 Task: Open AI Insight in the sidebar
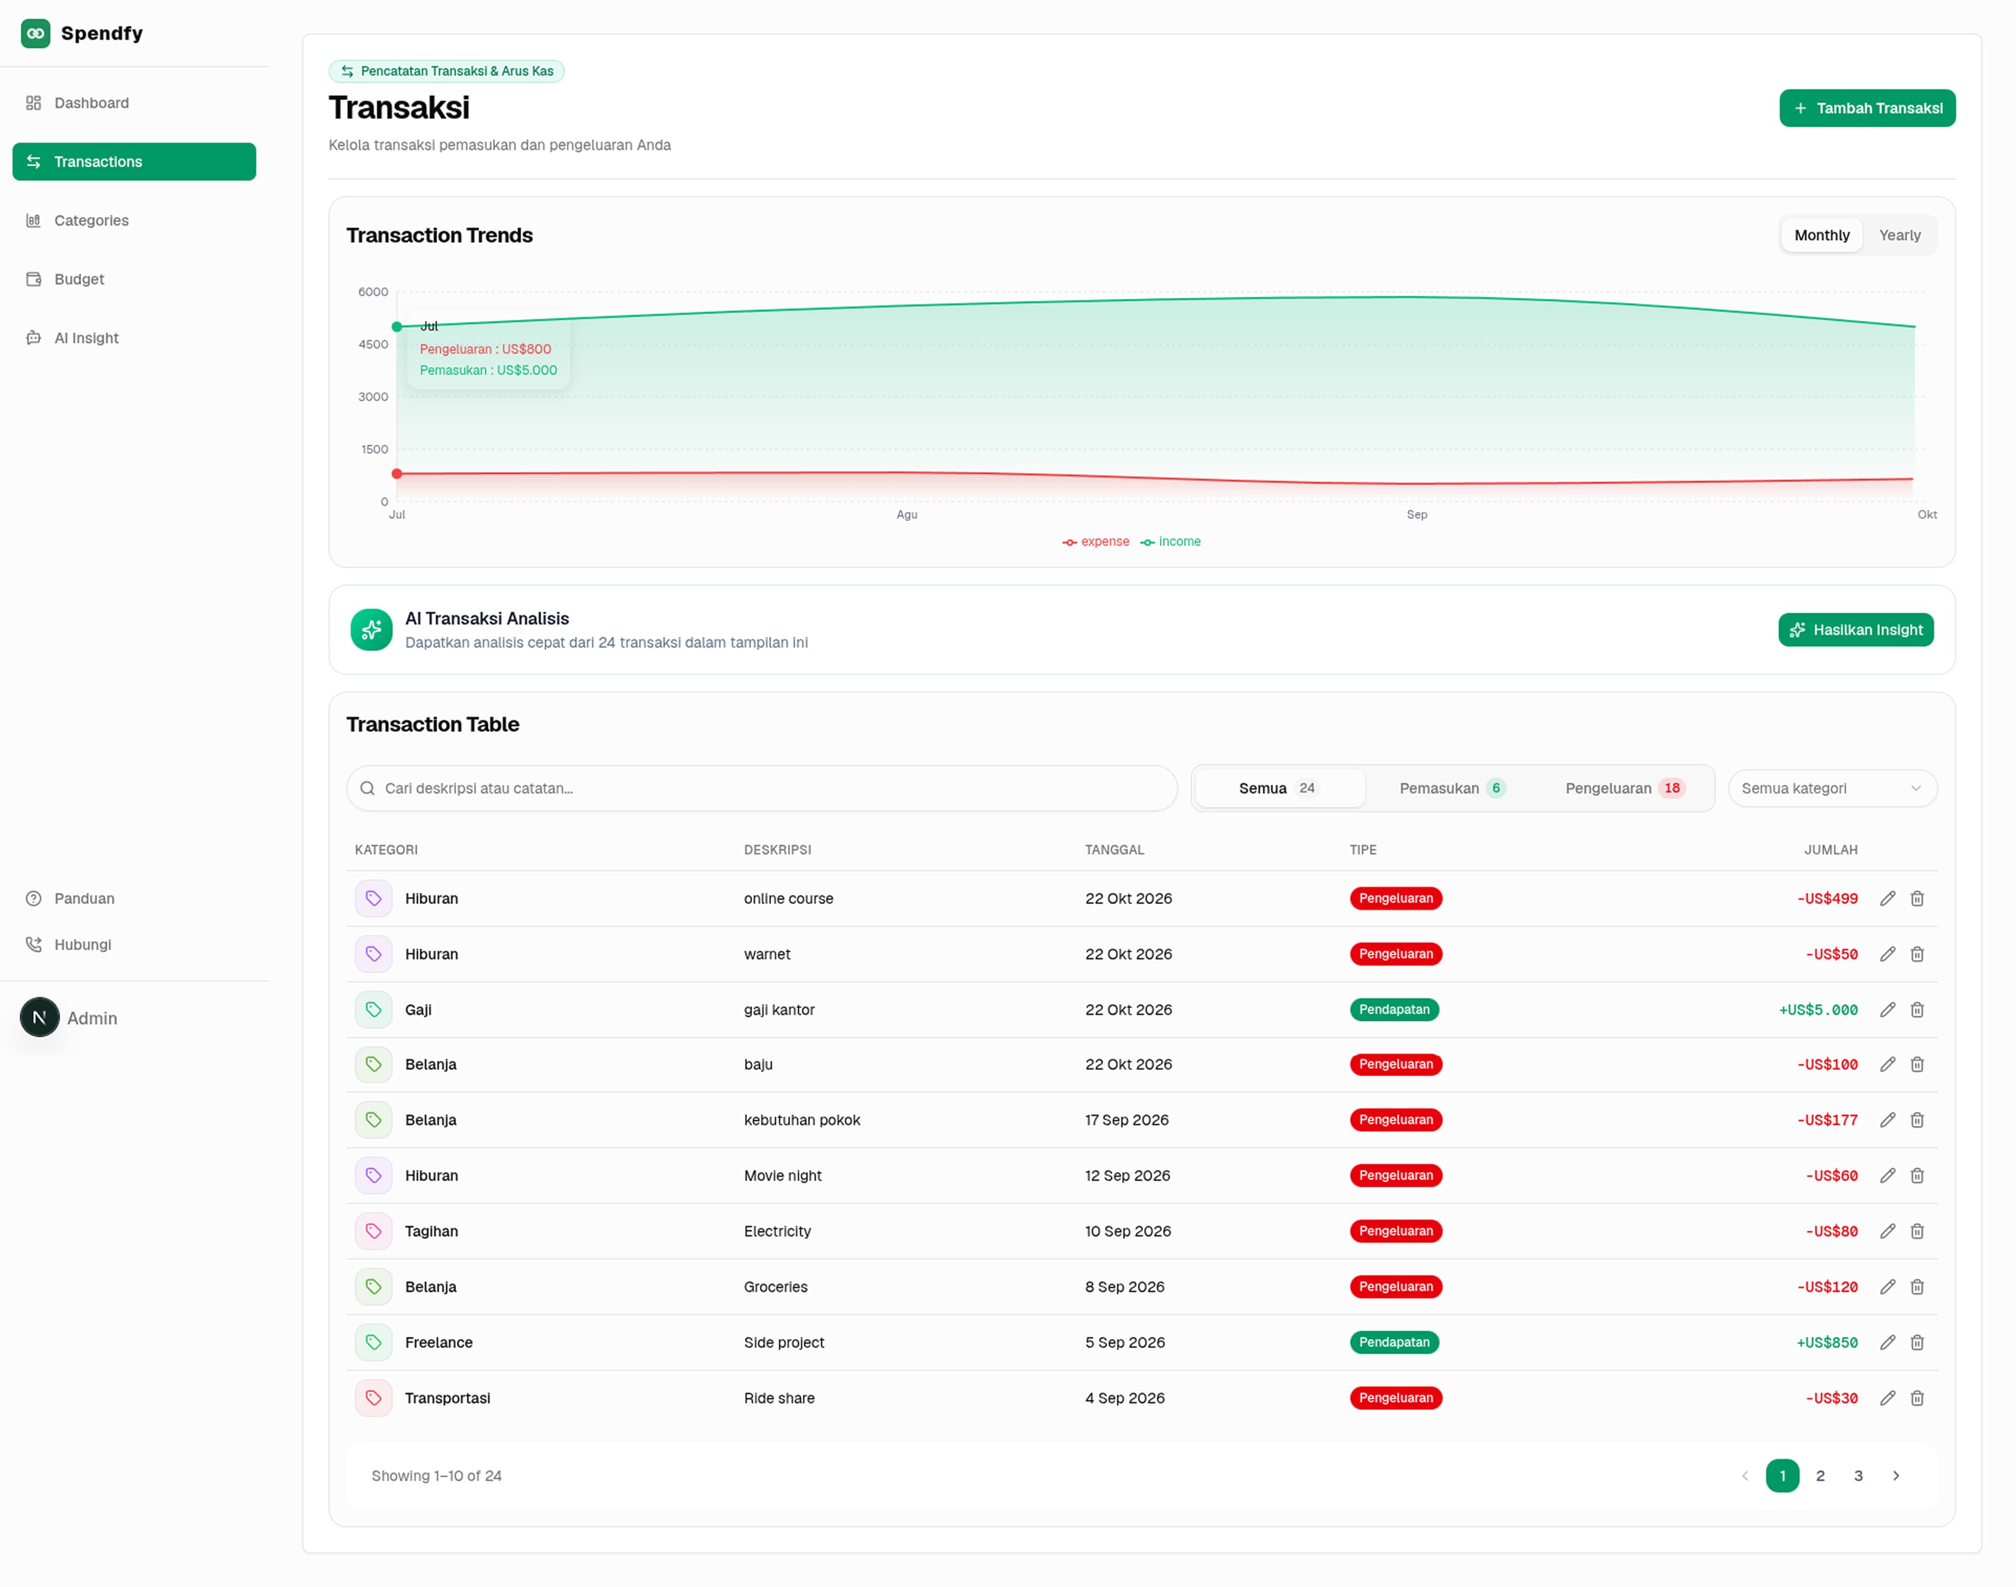(134, 338)
